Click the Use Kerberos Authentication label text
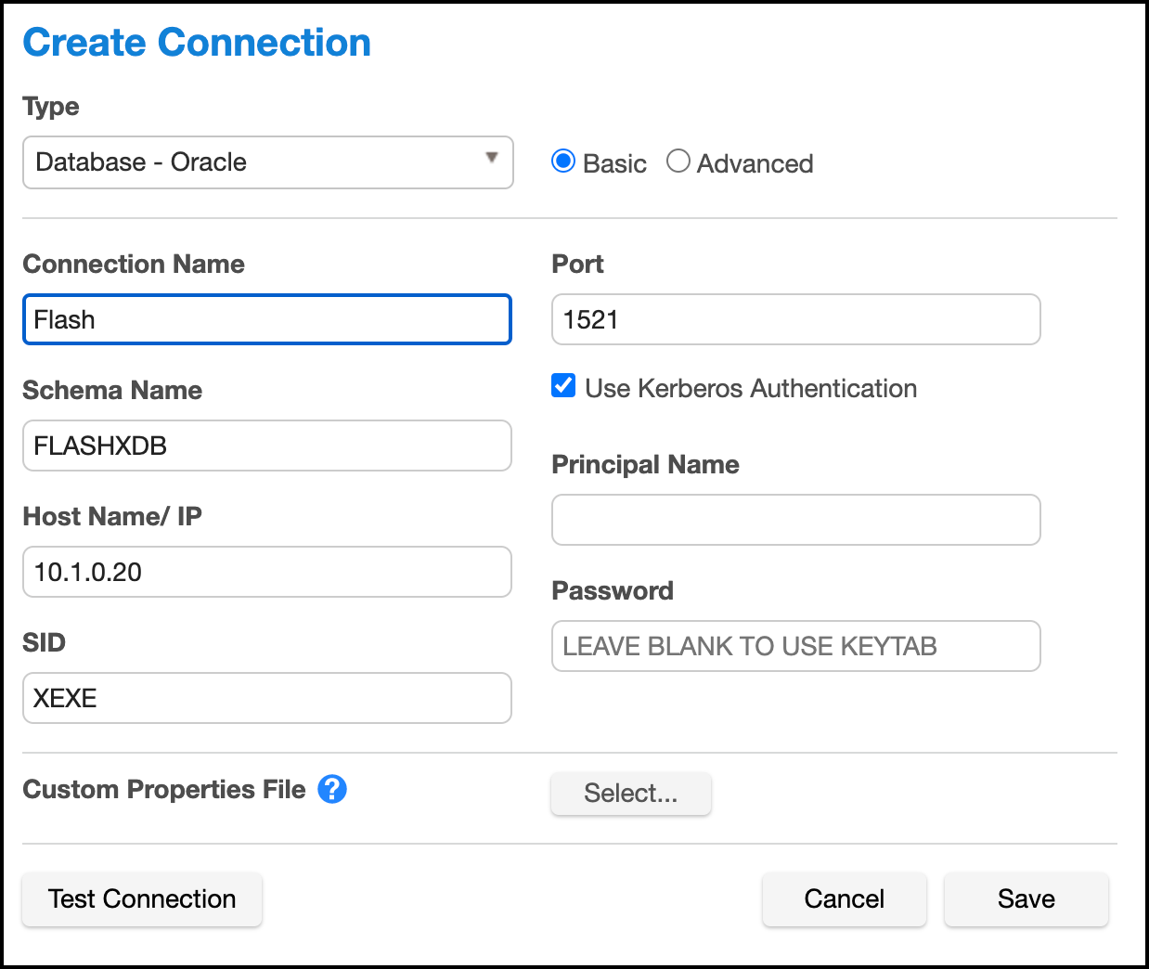This screenshot has height=969, width=1149. click(751, 388)
